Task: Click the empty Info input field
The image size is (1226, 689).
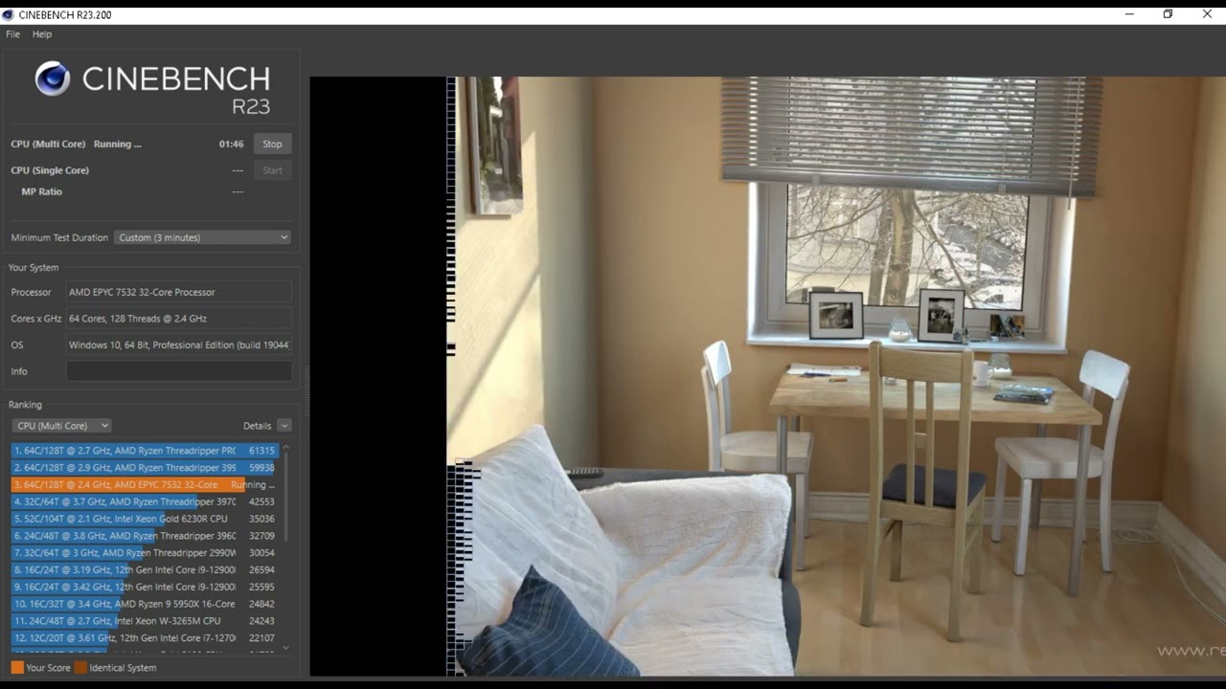Action: (179, 371)
